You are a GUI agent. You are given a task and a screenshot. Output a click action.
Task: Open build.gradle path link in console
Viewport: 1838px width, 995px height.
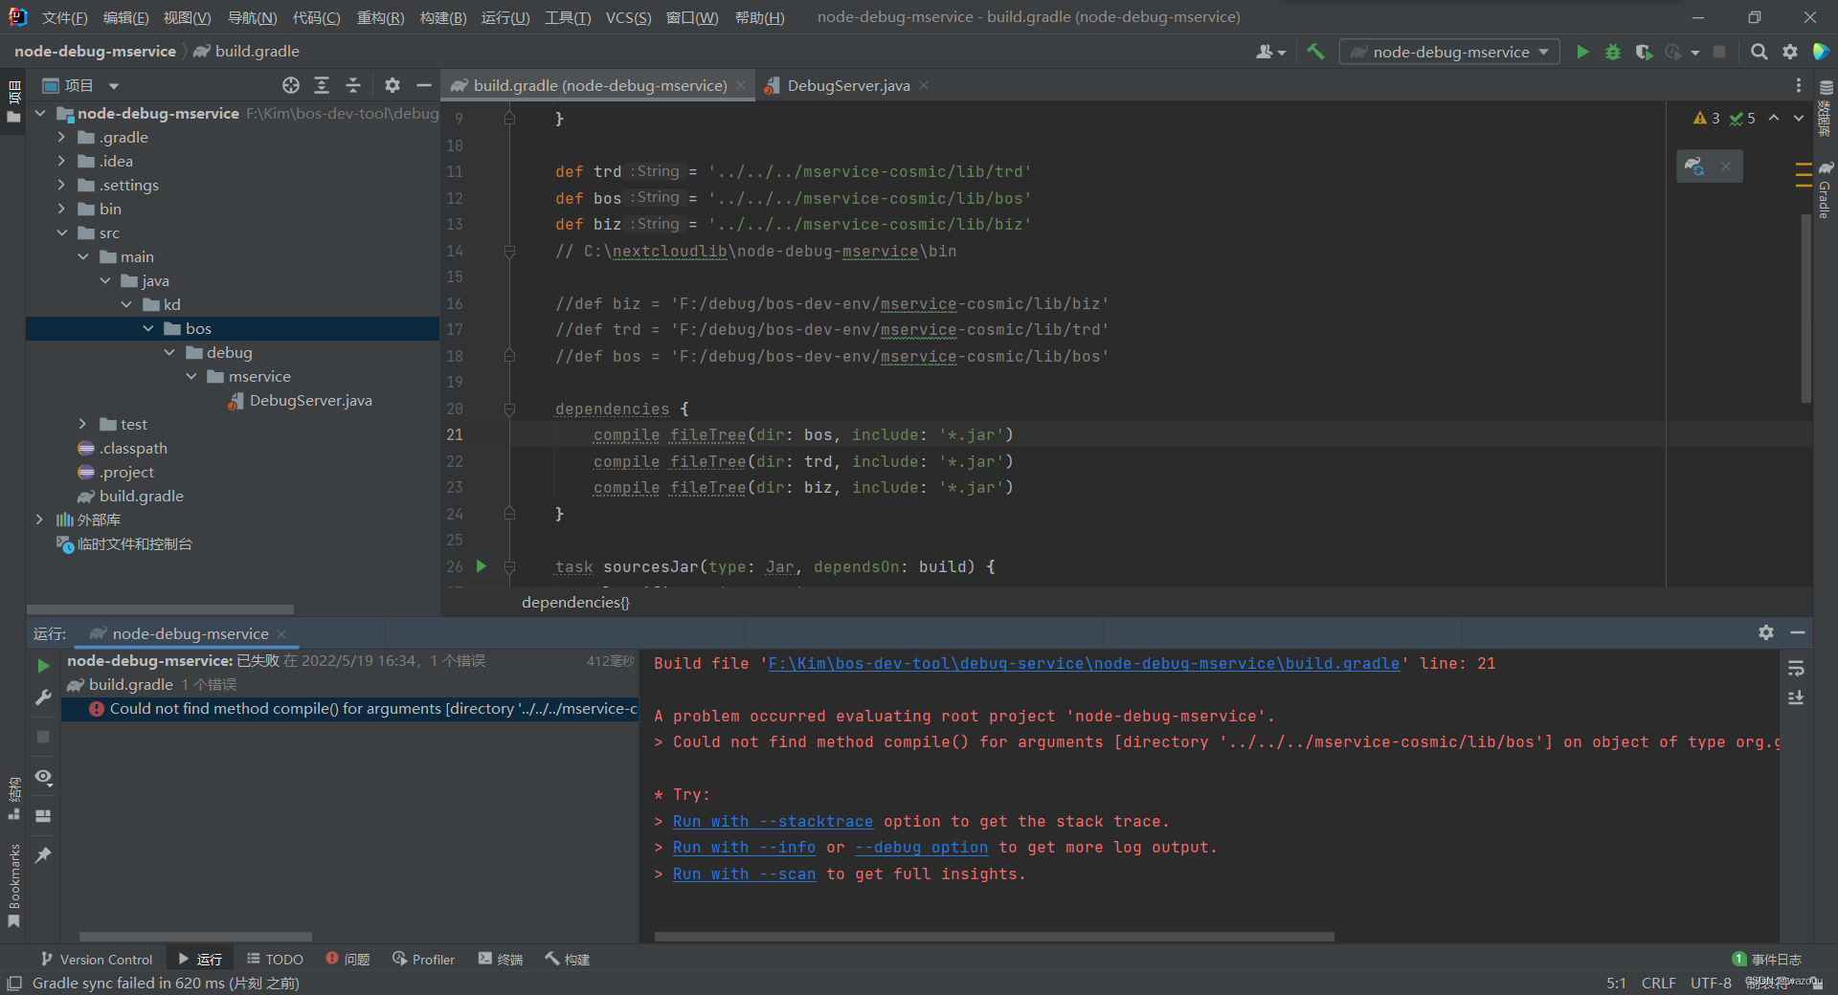1084,664
